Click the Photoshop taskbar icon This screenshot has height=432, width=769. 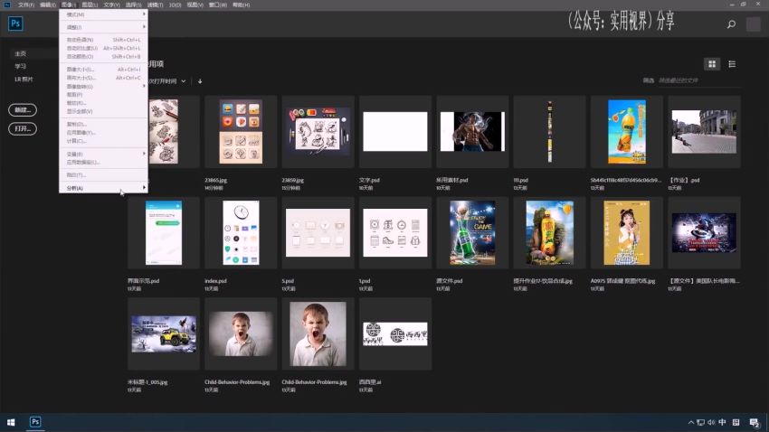click(35, 422)
